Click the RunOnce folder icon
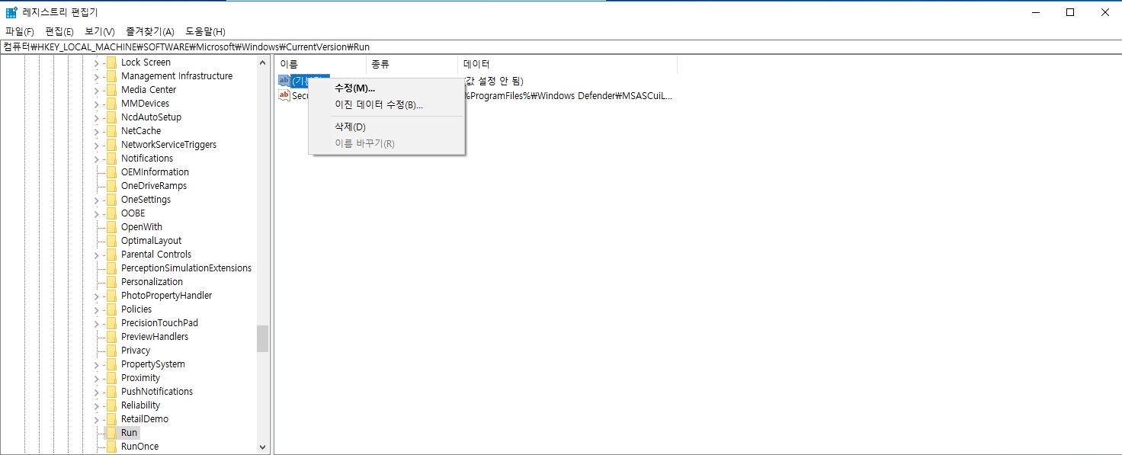Viewport: 1122px width, 455px height. pyautogui.click(x=111, y=447)
